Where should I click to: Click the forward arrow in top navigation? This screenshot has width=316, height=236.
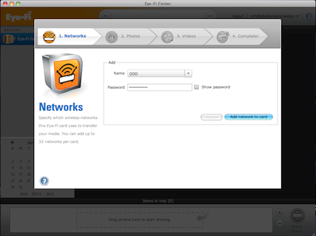tap(209, 16)
